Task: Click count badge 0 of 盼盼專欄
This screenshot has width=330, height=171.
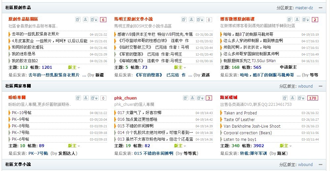Action: (x=103, y=98)
